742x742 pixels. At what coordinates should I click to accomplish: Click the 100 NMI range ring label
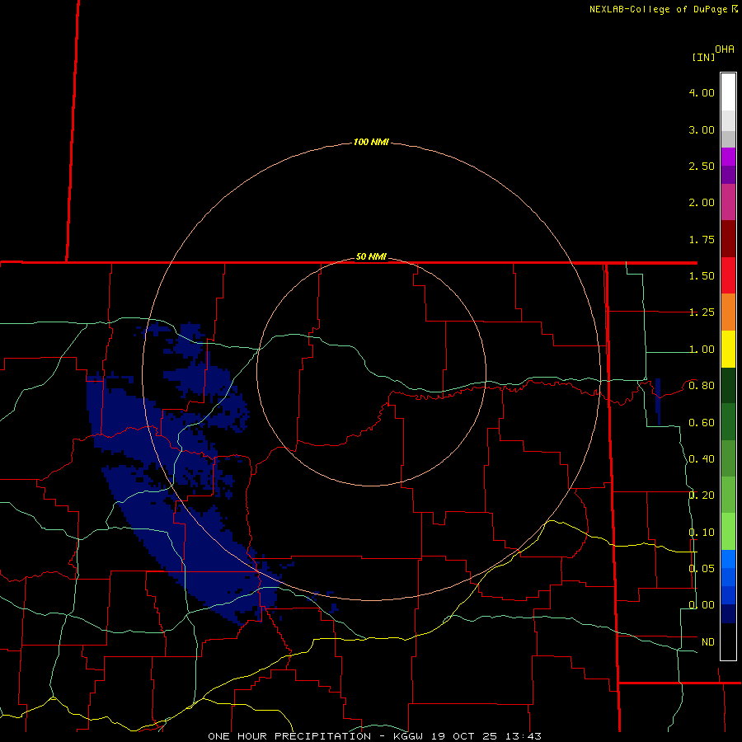click(371, 142)
